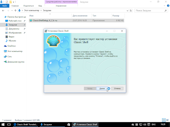Image resolution: width=170 pixels, height=127 pixels.
Task: Open the network tray icon
Action: tap(141, 125)
